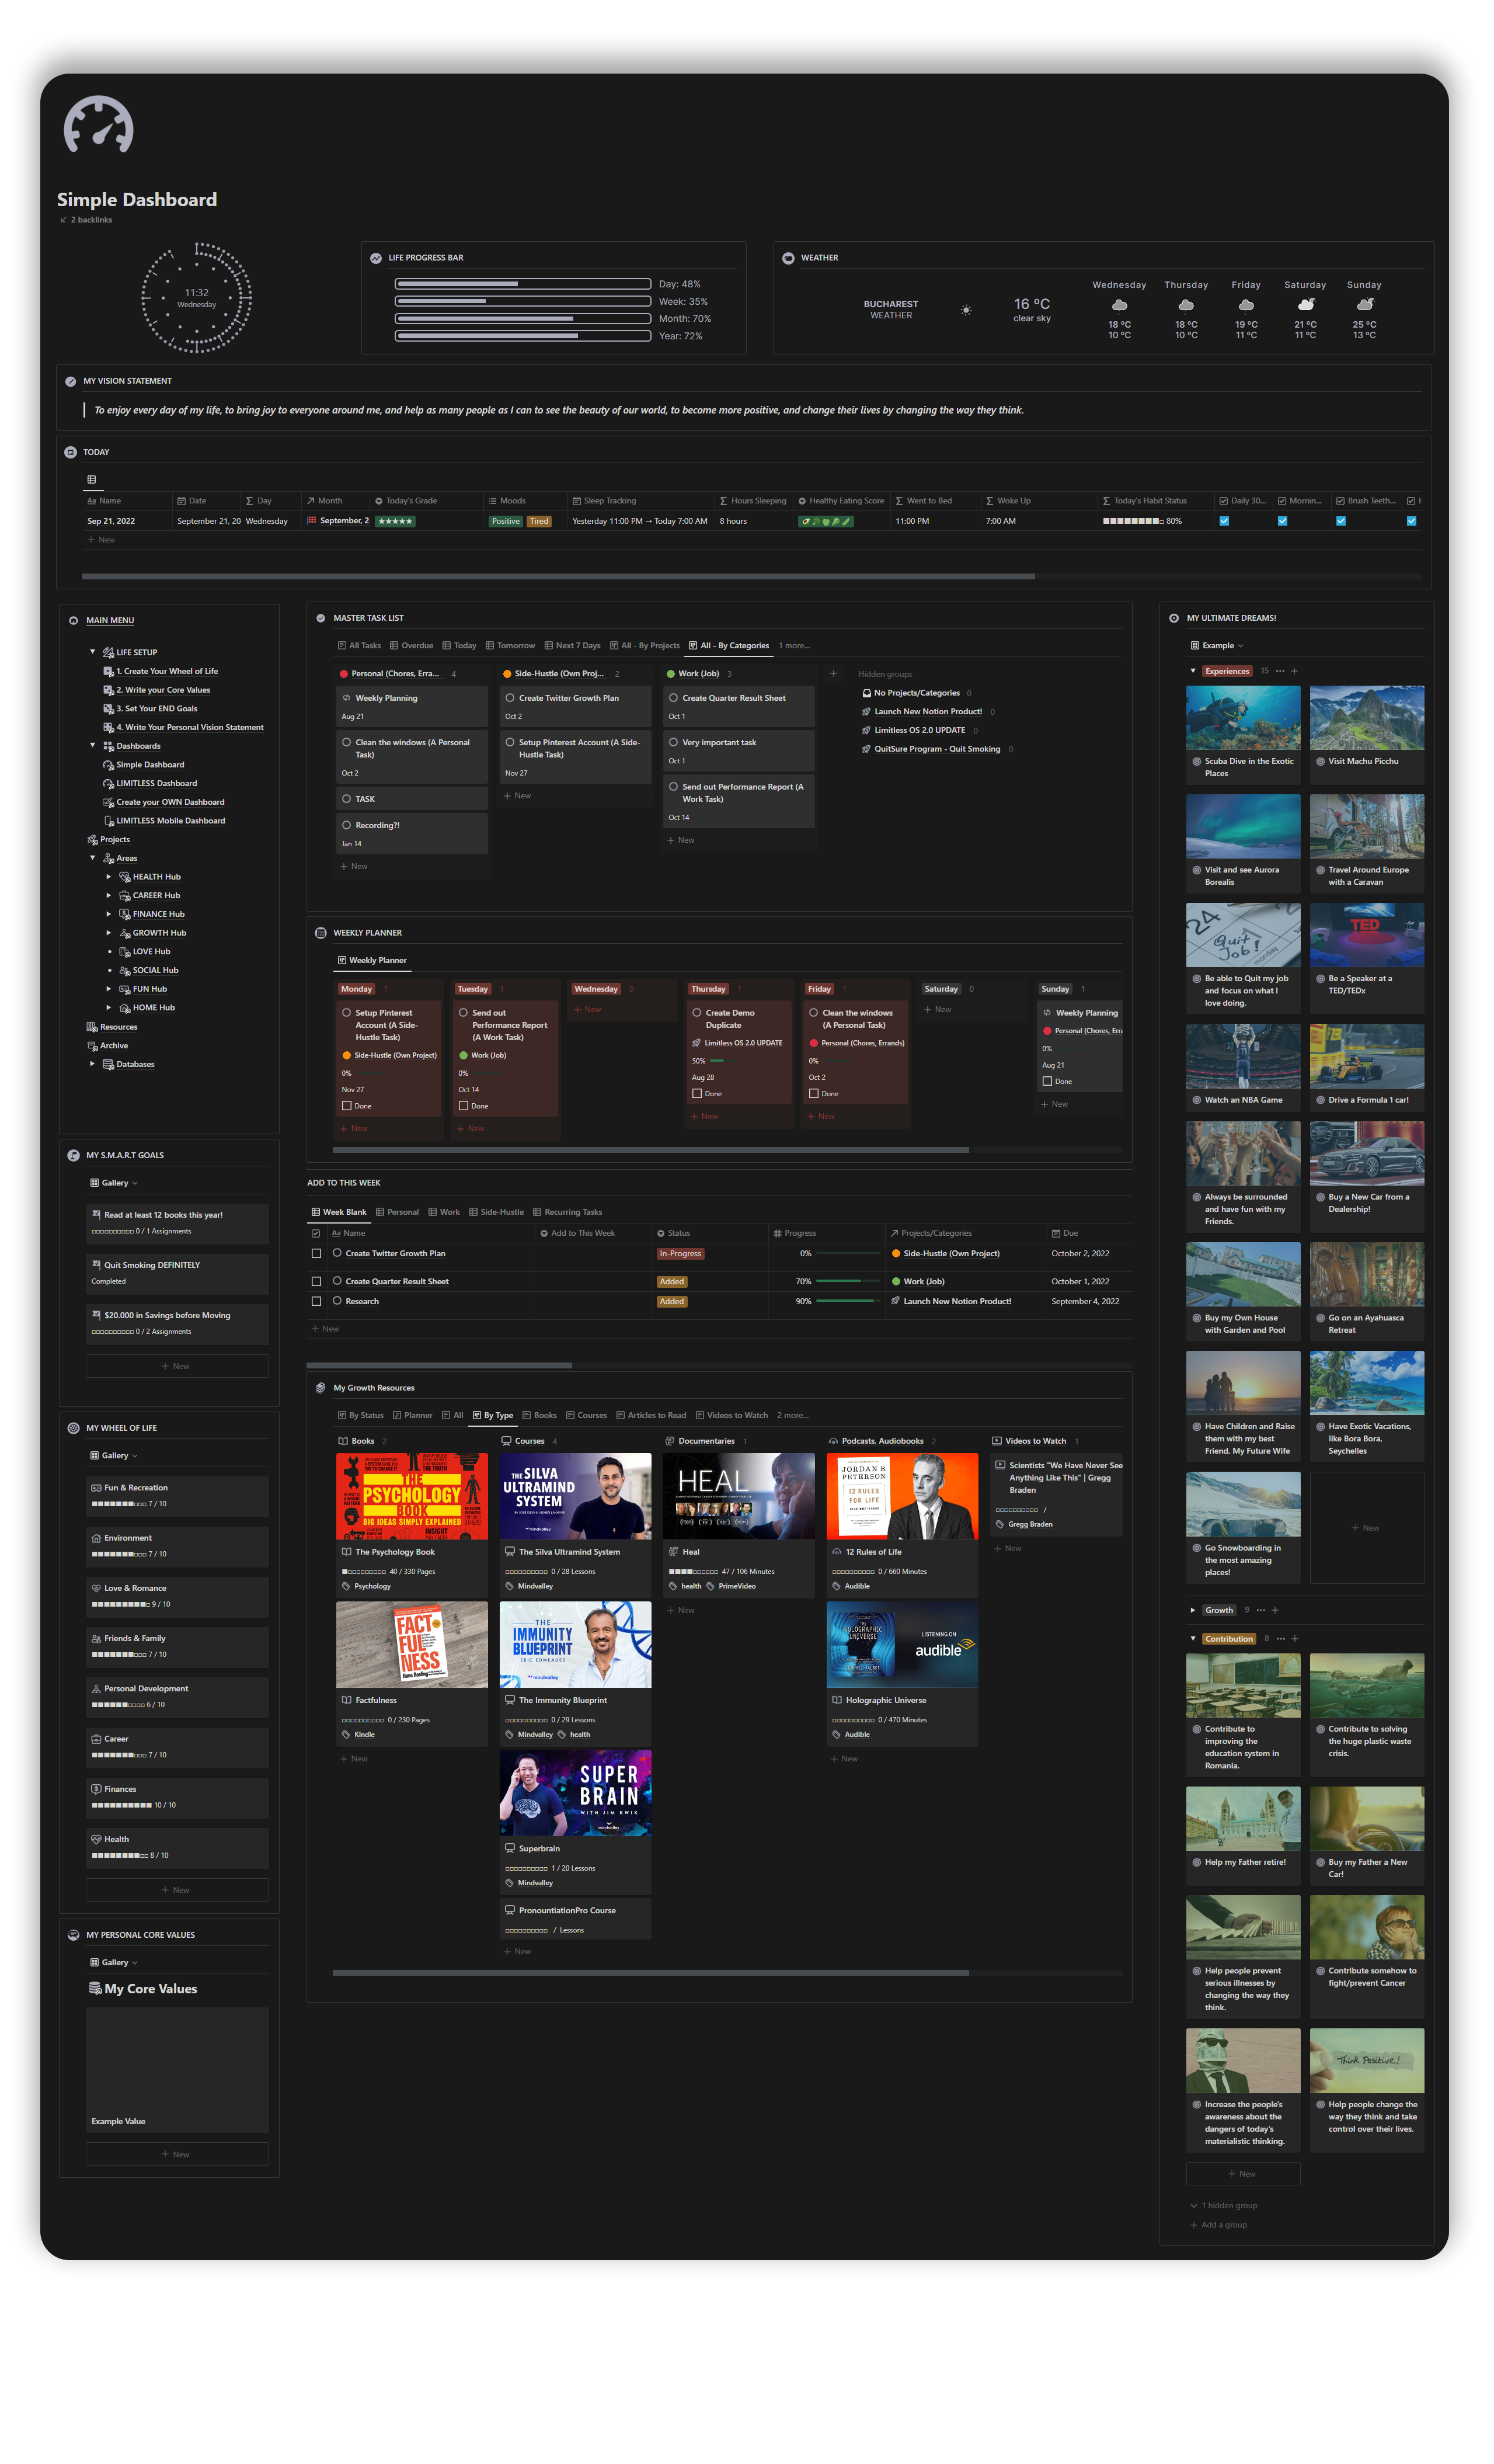1494x2464 pixels.
Task: Open 'Write Your Personal Vision Statement' link
Action: coord(190,728)
